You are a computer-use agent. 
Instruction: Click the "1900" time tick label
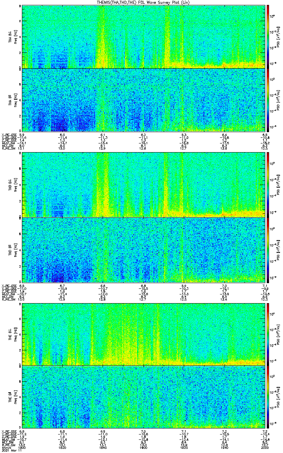[144, 448]
